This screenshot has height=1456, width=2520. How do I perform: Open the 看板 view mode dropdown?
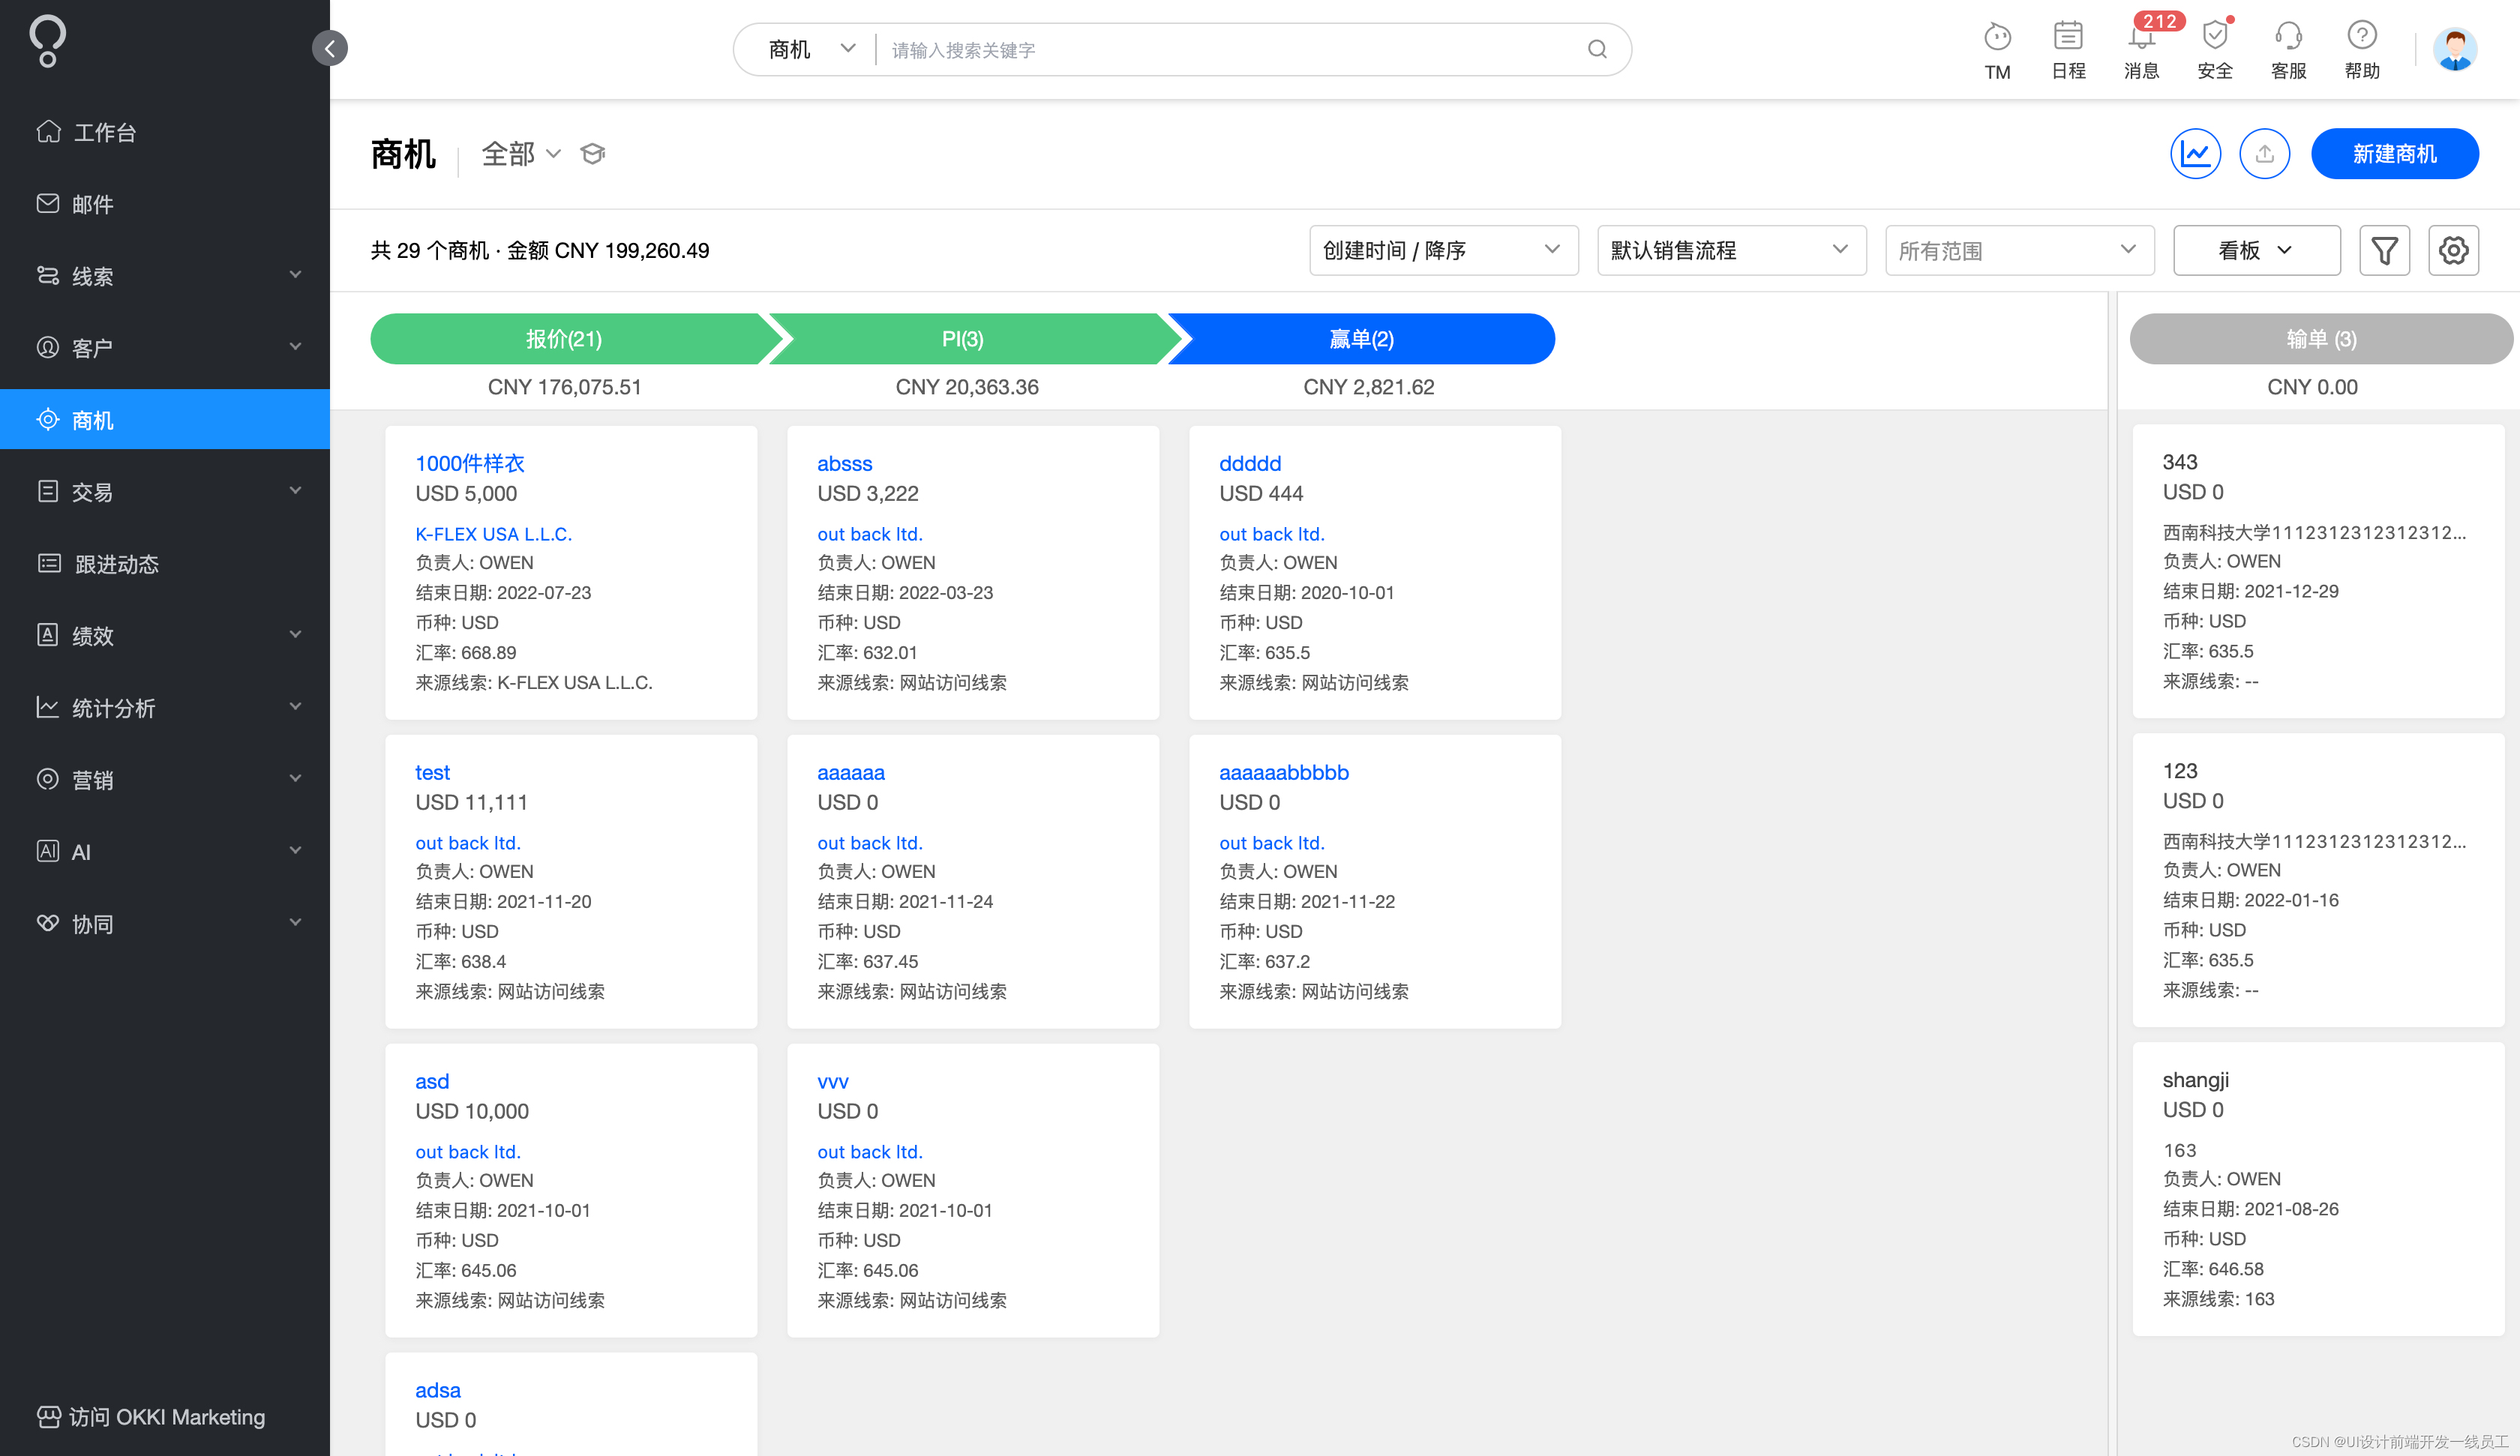pos(2256,250)
